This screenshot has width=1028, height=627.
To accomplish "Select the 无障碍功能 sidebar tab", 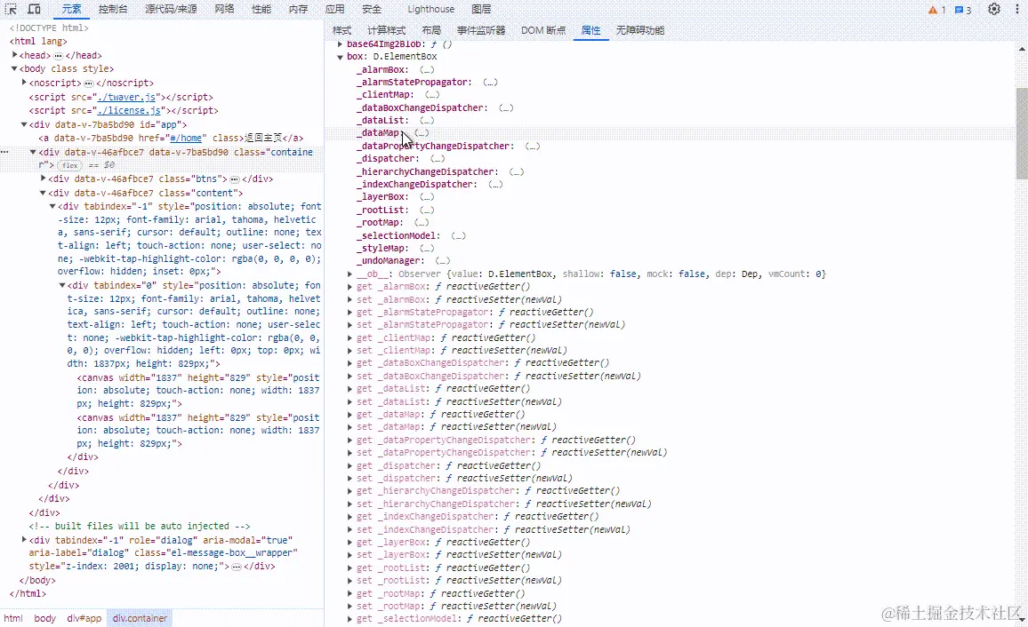I will click(x=640, y=30).
